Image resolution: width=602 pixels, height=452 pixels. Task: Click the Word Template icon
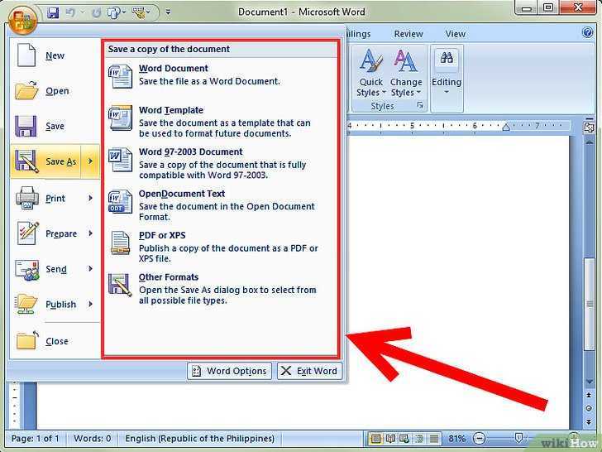click(120, 118)
